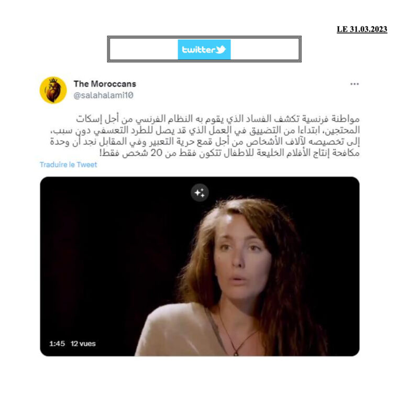Click the sparkle icon on the video

click(x=200, y=192)
